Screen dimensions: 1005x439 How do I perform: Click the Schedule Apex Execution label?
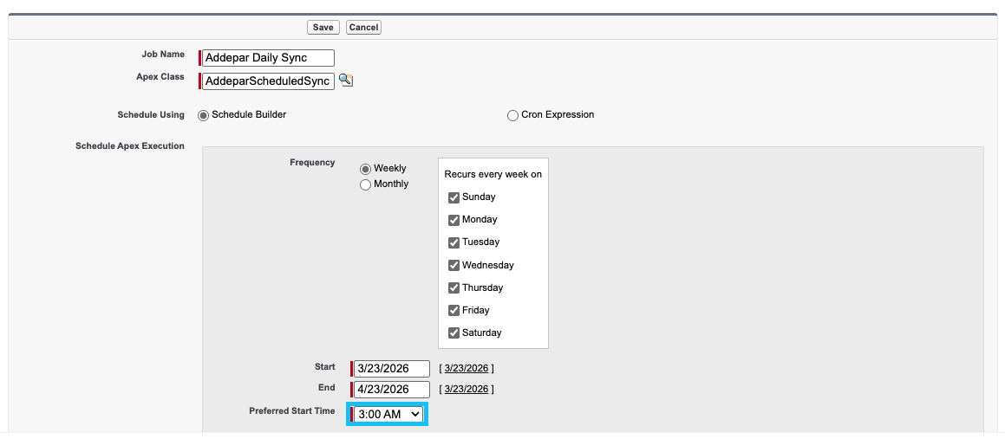(x=130, y=146)
